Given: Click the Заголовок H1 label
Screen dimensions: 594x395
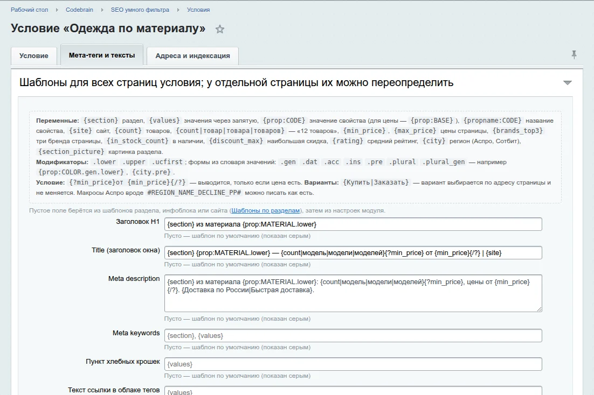Looking at the screenshot, I should pos(138,222).
